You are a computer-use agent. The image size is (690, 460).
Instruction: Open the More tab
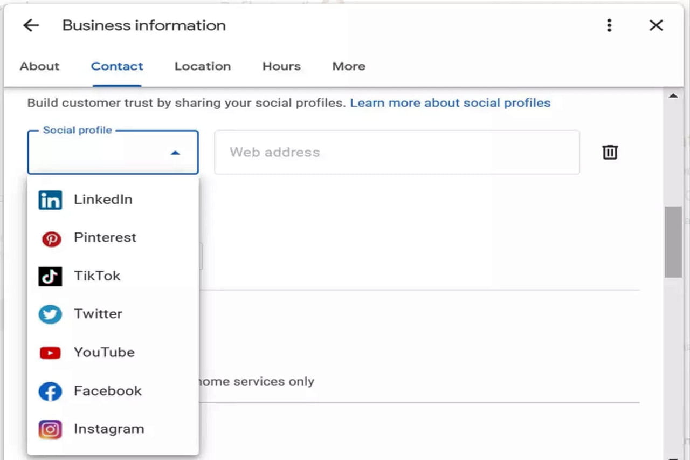pos(349,66)
